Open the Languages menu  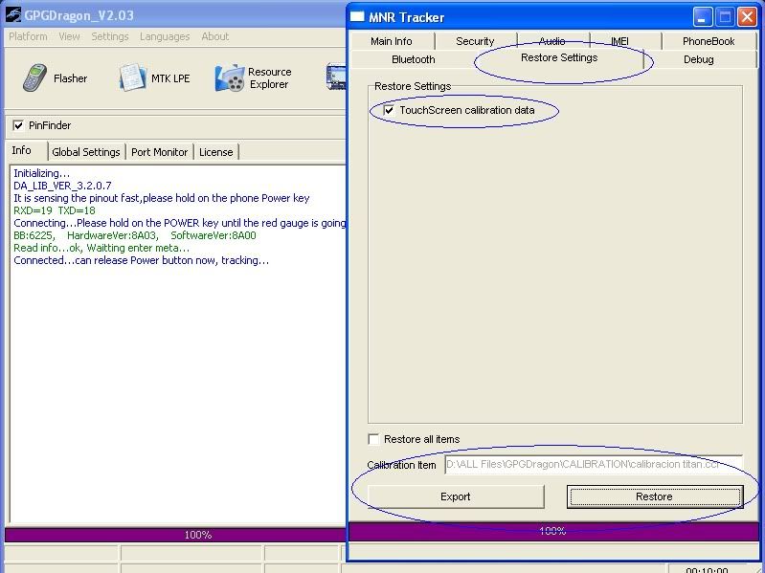(x=165, y=36)
